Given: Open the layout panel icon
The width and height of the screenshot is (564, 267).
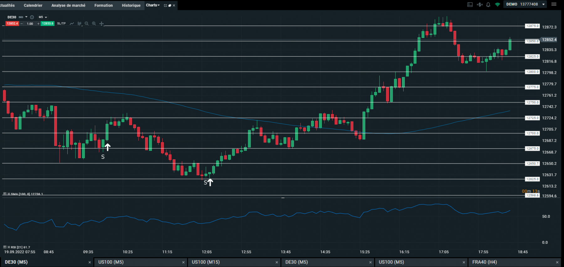Looking at the screenshot, I should pyautogui.click(x=470, y=4).
